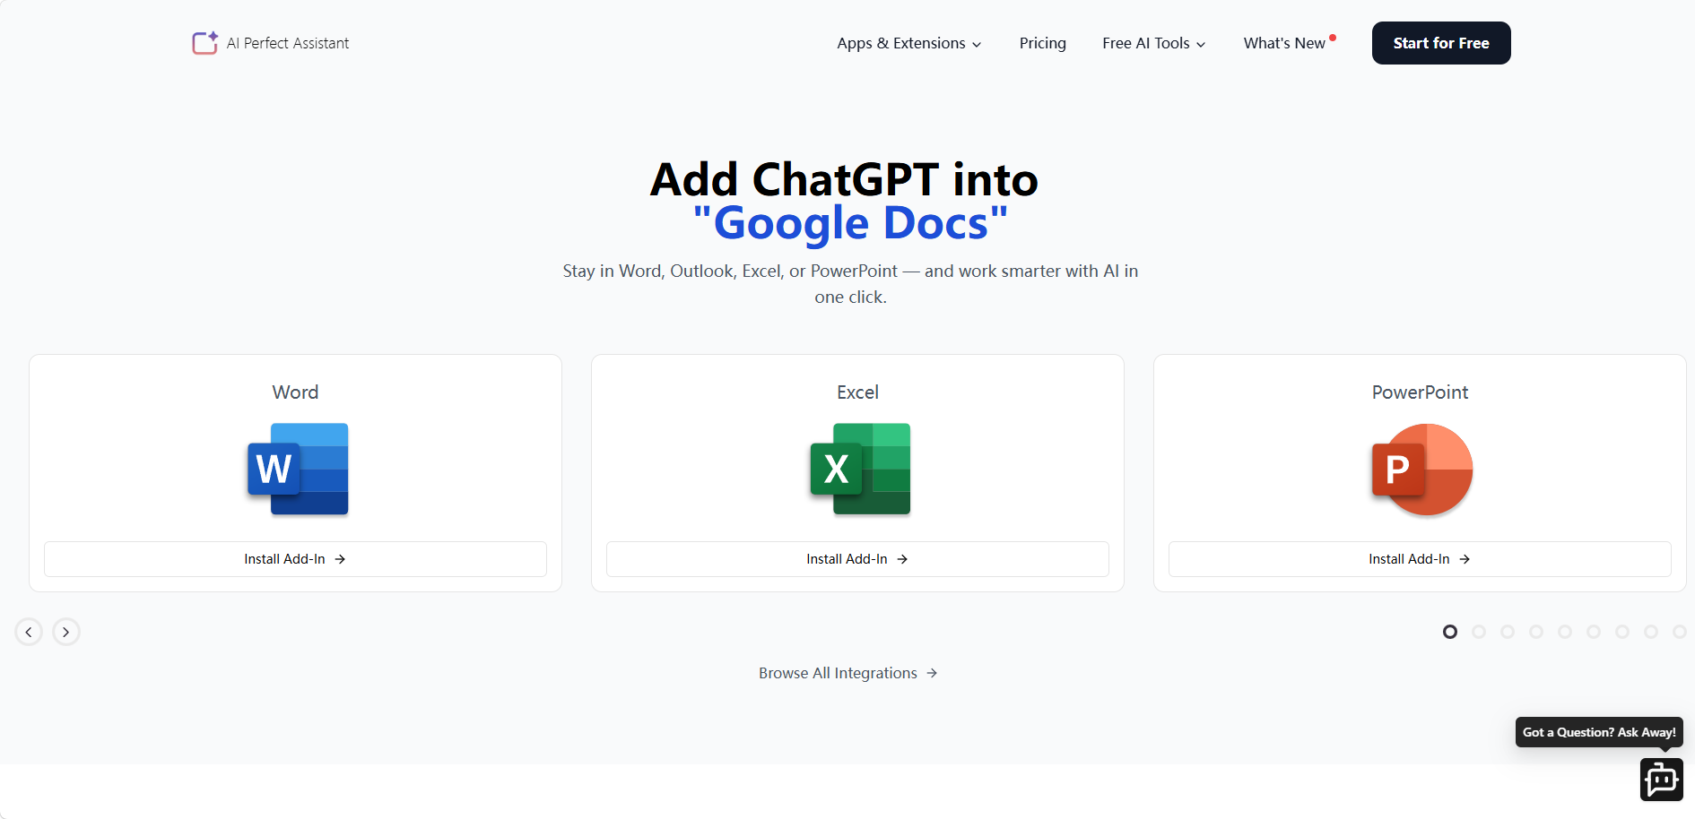This screenshot has width=1695, height=819.
Task: Select the seventh carousel pagination dot
Action: (1622, 632)
